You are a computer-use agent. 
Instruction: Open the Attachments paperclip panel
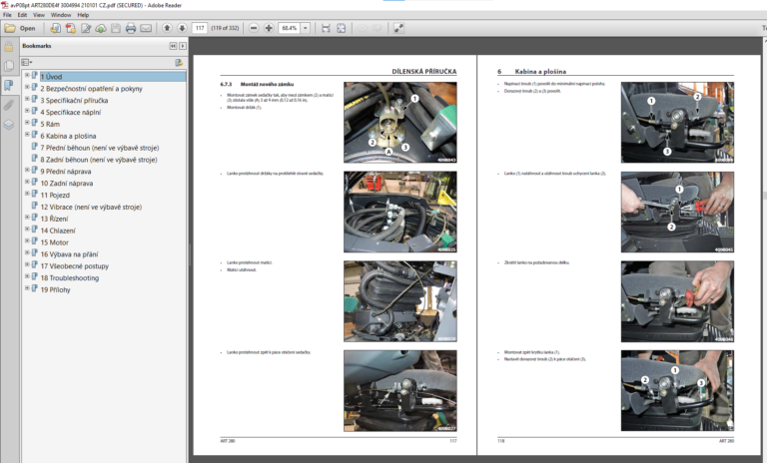click(9, 105)
